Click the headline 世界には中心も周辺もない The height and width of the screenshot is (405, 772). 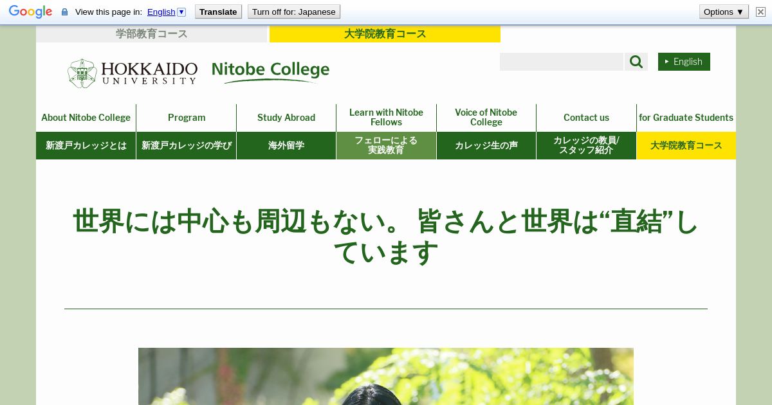tap(386, 237)
